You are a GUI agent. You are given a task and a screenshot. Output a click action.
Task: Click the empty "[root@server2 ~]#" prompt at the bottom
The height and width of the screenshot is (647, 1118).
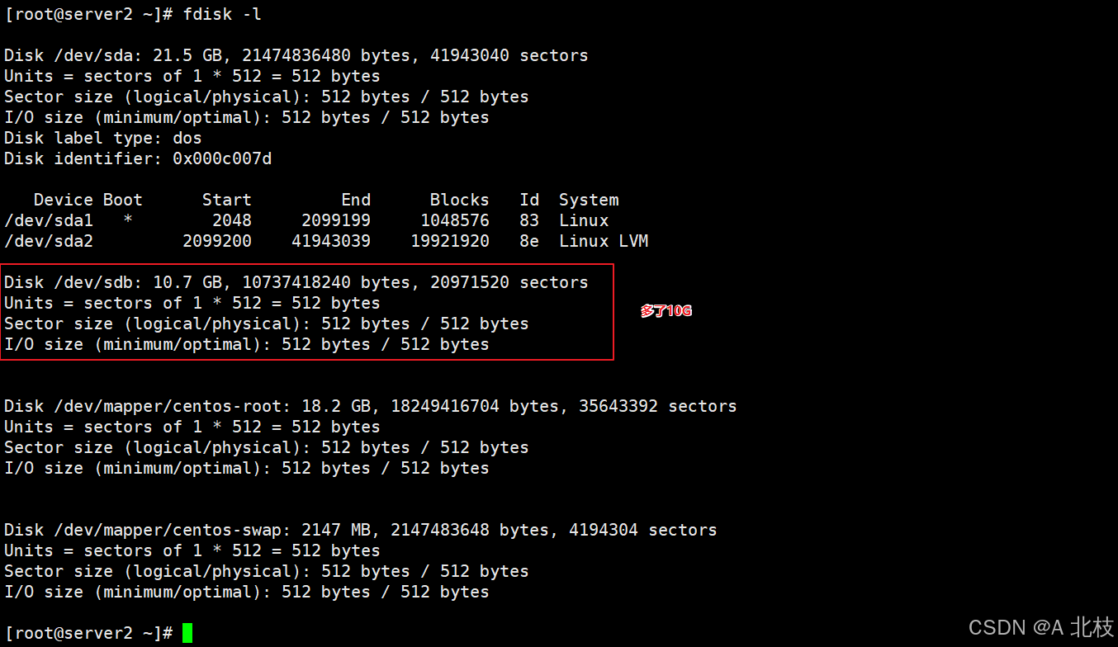tap(88, 633)
